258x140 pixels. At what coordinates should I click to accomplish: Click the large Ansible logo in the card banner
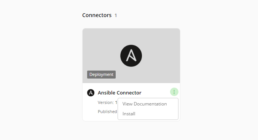click(x=131, y=56)
